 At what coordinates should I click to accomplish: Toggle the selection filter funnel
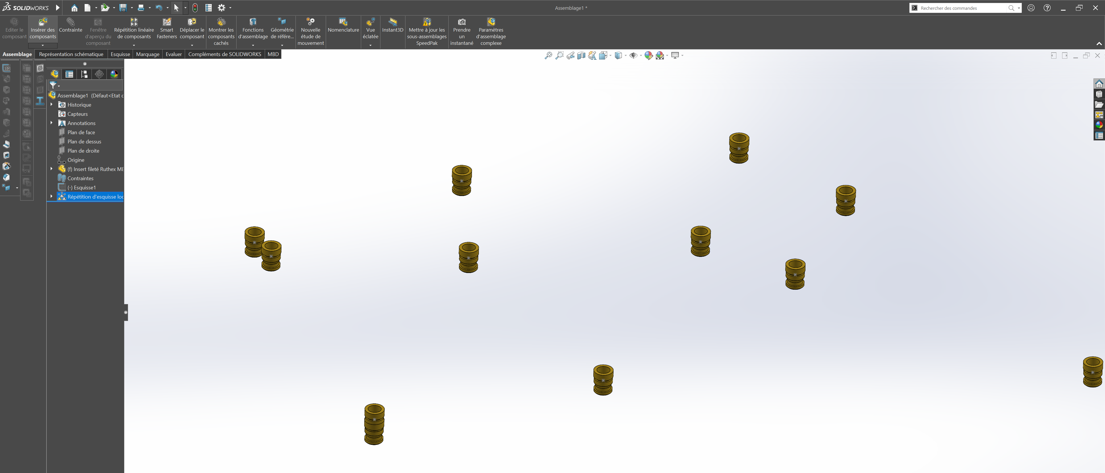coord(54,85)
